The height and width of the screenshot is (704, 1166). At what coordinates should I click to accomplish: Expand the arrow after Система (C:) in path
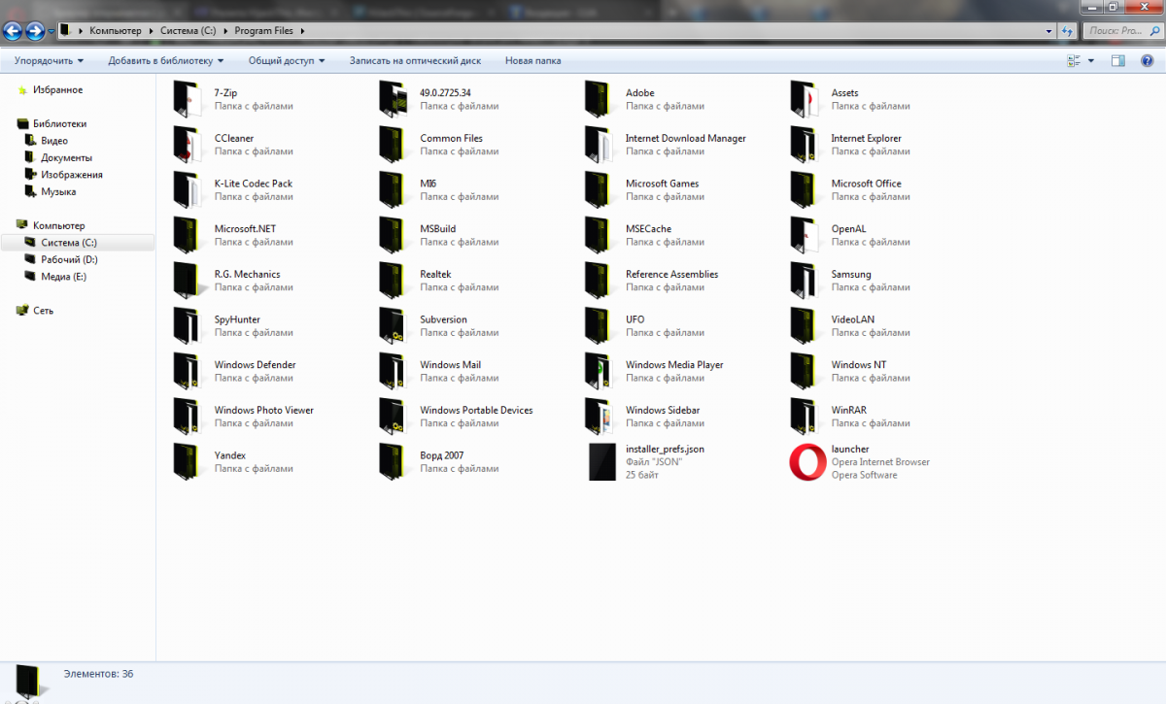(x=224, y=31)
